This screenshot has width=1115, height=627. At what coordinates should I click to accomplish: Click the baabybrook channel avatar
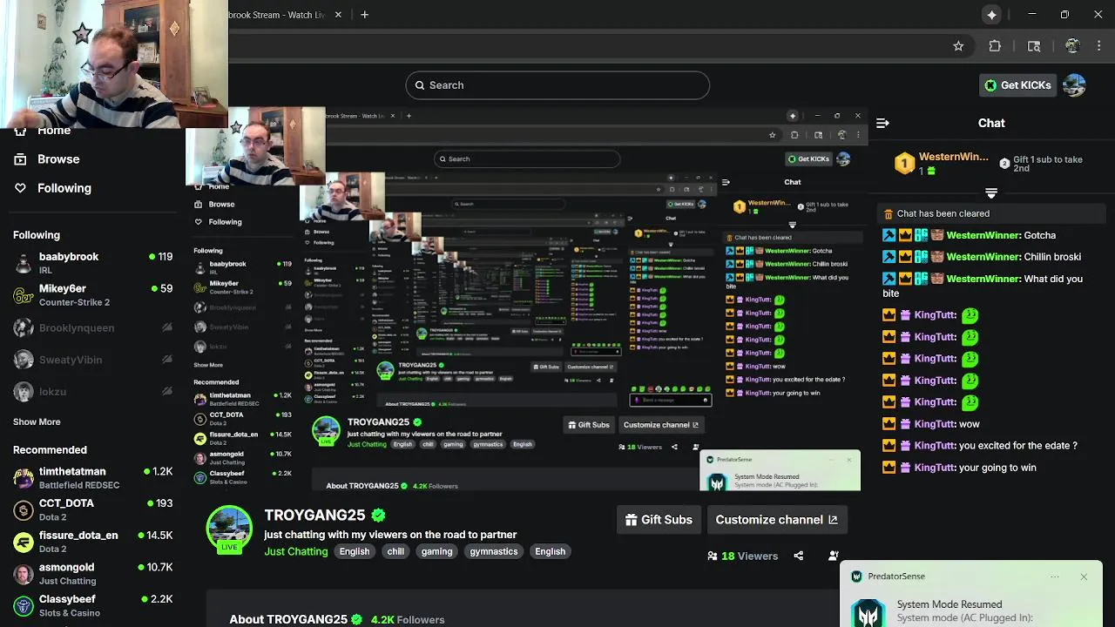24,263
